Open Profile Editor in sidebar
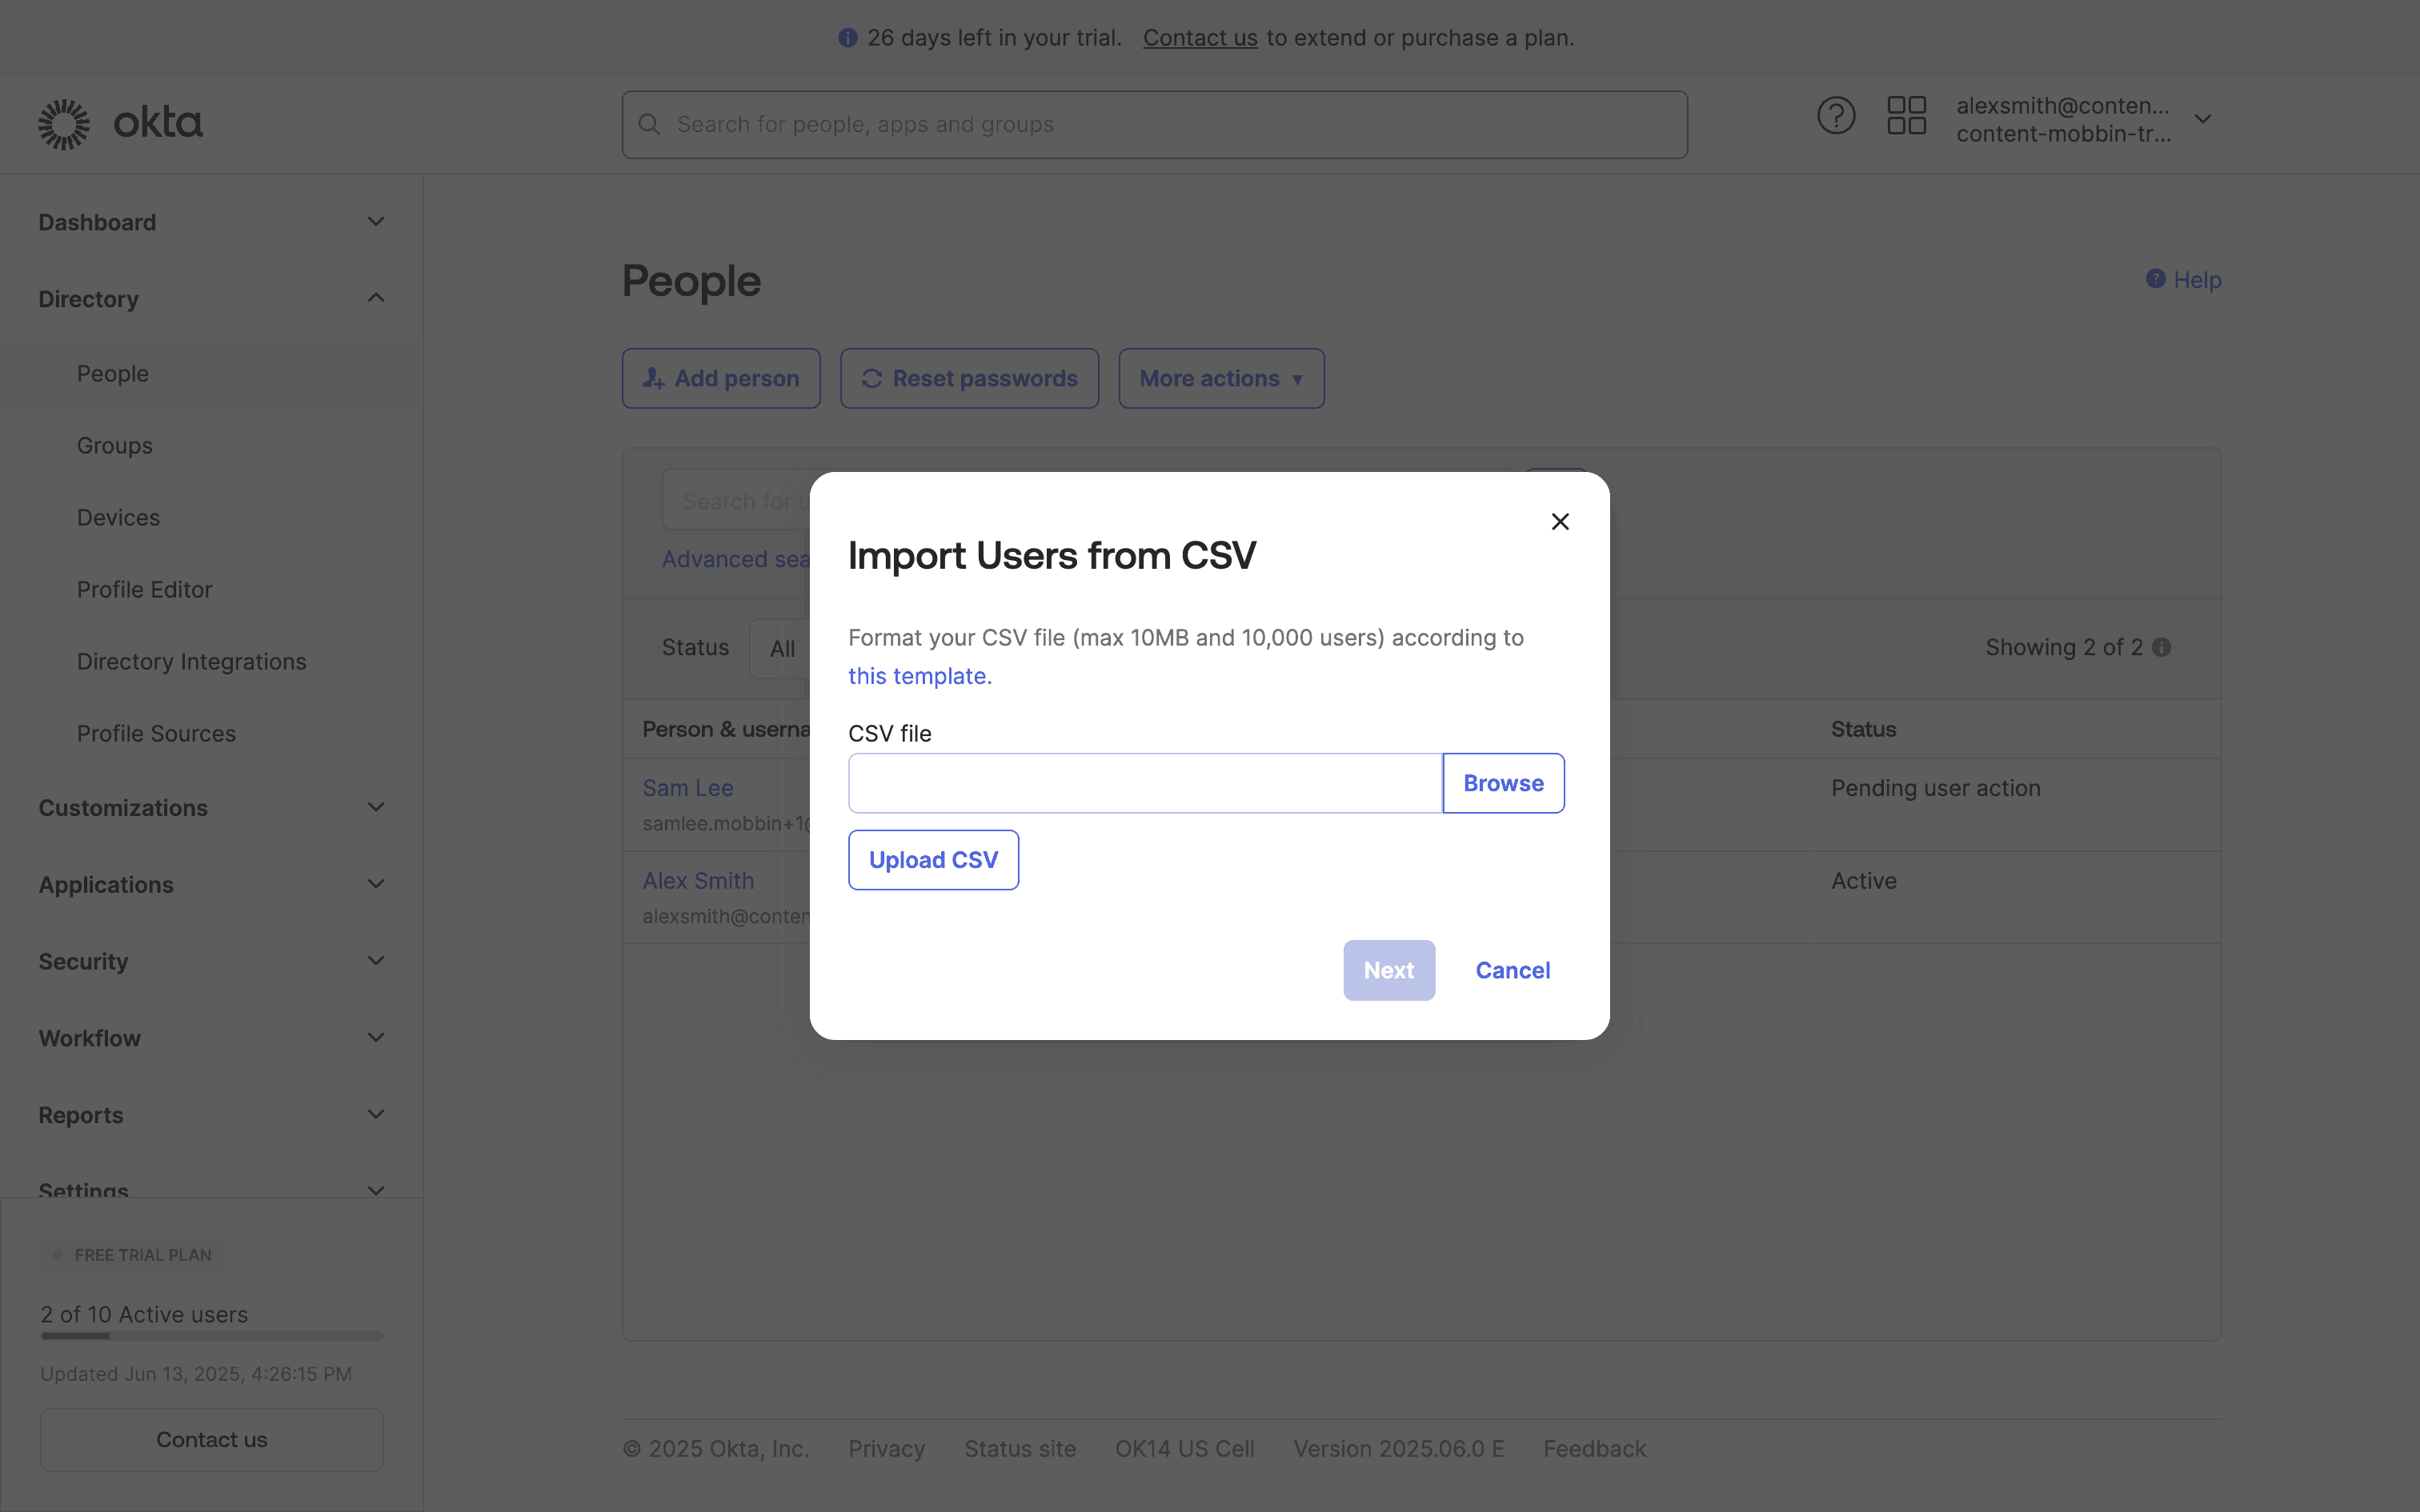The height and width of the screenshot is (1512, 2420). (x=145, y=590)
